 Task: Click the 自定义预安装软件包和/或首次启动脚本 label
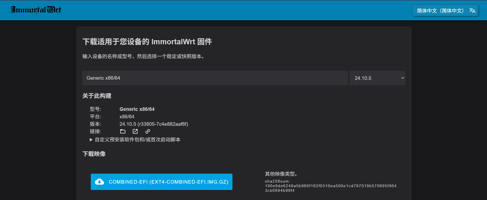[x=138, y=140]
